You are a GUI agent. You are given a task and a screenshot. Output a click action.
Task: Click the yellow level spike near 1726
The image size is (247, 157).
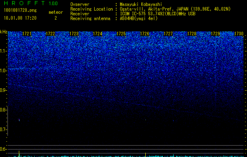coord(145,155)
